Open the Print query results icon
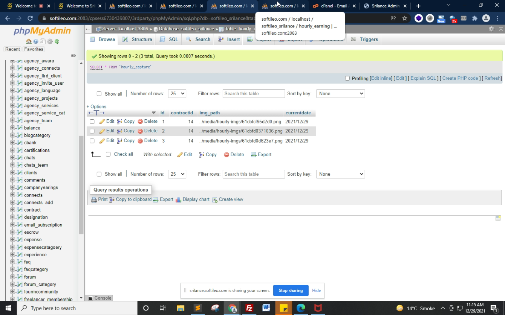This screenshot has width=505, height=315. point(94,200)
